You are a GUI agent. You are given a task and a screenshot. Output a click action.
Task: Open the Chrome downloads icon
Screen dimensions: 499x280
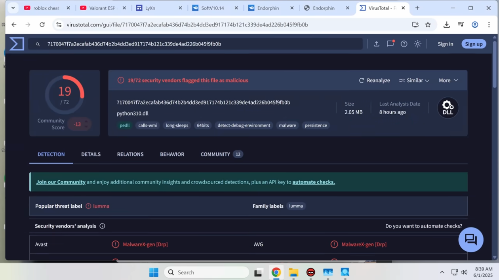point(446,25)
